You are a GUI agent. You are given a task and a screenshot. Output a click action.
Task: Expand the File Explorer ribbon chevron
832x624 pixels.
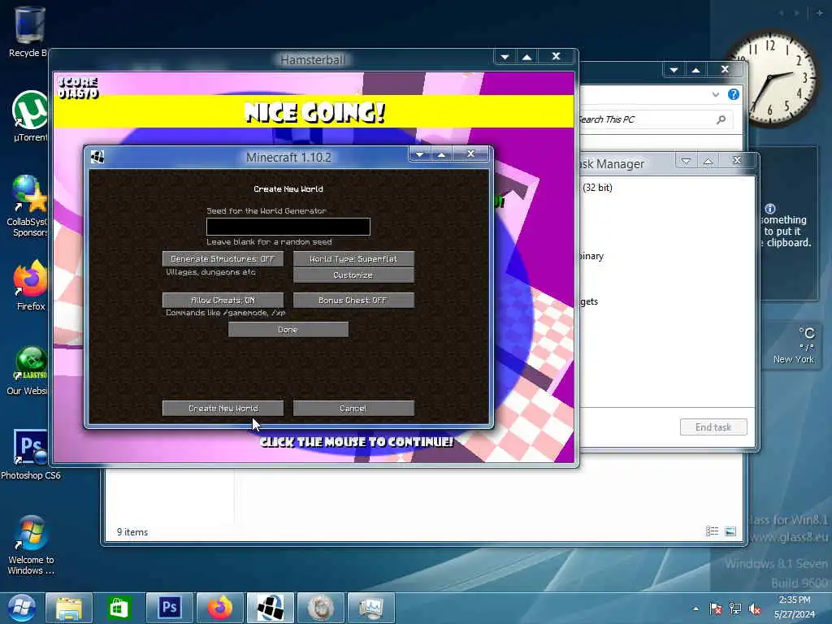pyautogui.click(x=716, y=94)
